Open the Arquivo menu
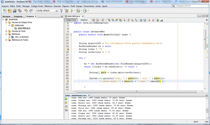The width and height of the screenshot is (210, 125). coord(5,6)
